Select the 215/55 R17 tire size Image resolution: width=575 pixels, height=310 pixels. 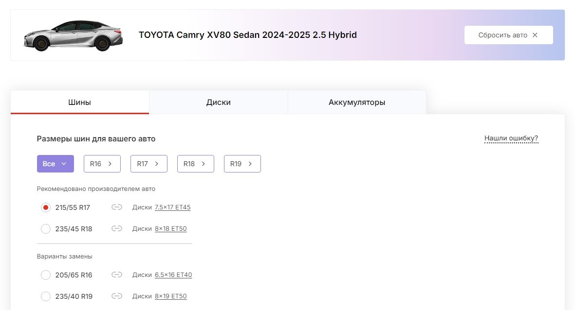[x=45, y=207]
